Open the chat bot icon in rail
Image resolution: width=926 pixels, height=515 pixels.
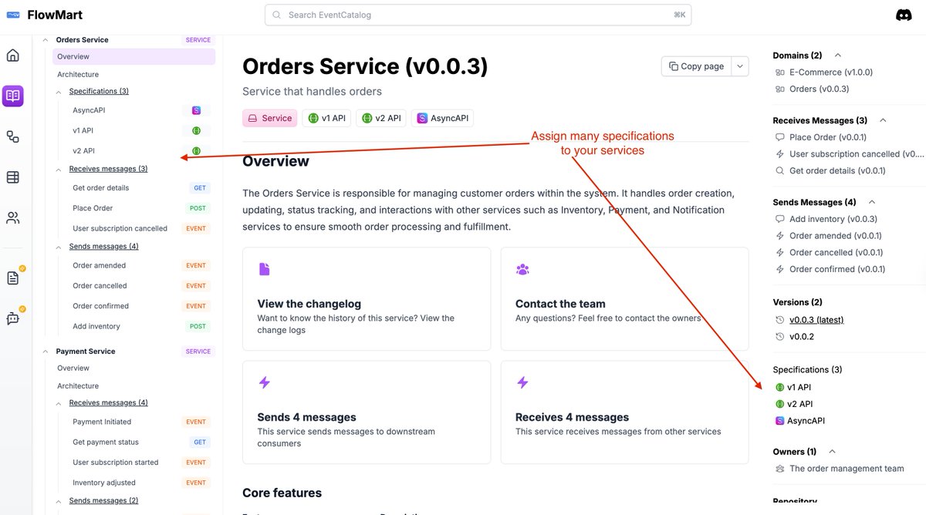point(13,318)
